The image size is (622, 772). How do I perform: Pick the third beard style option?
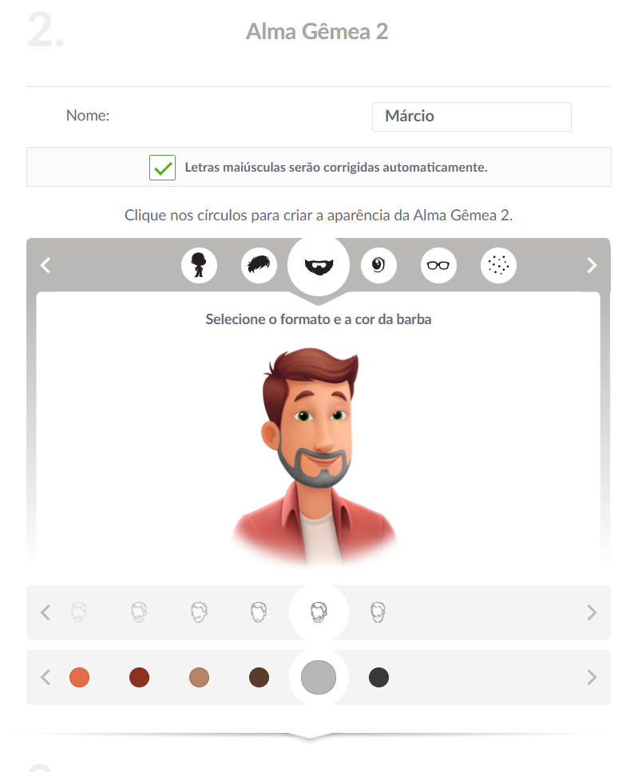[x=199, y=612]
